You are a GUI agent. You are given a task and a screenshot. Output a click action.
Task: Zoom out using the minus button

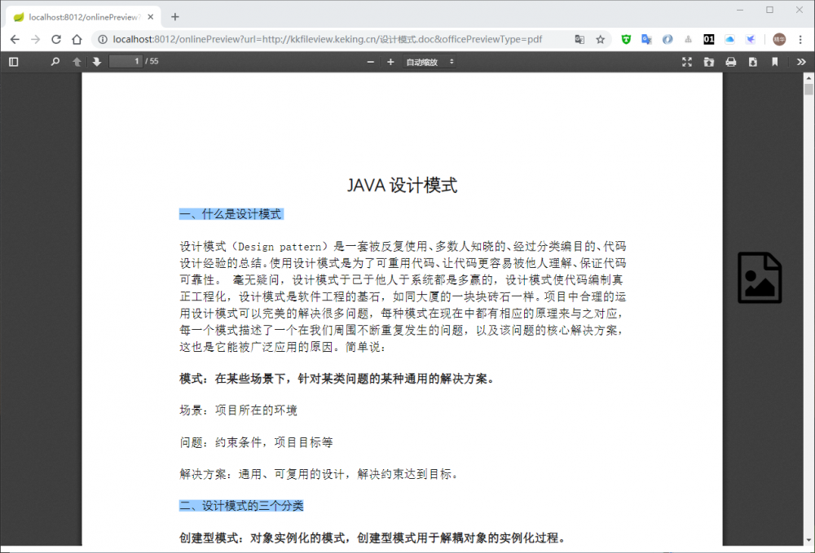click(x=371, y=61)
